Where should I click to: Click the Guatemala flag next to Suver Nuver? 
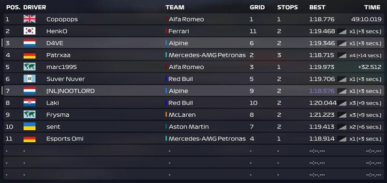pos(30,79)
